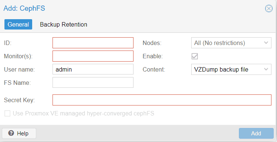277x142 pixels.
Task: Expand the Content dropdown chevron
Action: click(266, 69)
